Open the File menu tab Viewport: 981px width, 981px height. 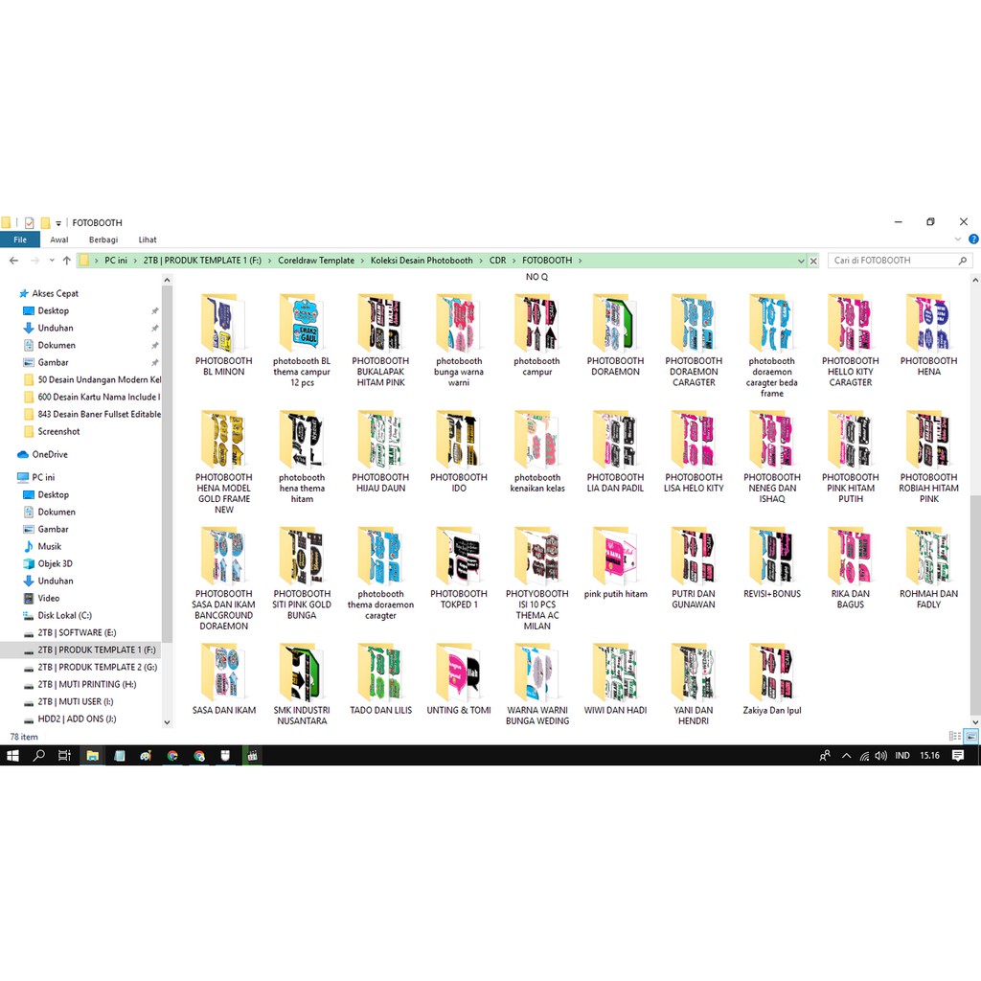[x=19, y=240]
